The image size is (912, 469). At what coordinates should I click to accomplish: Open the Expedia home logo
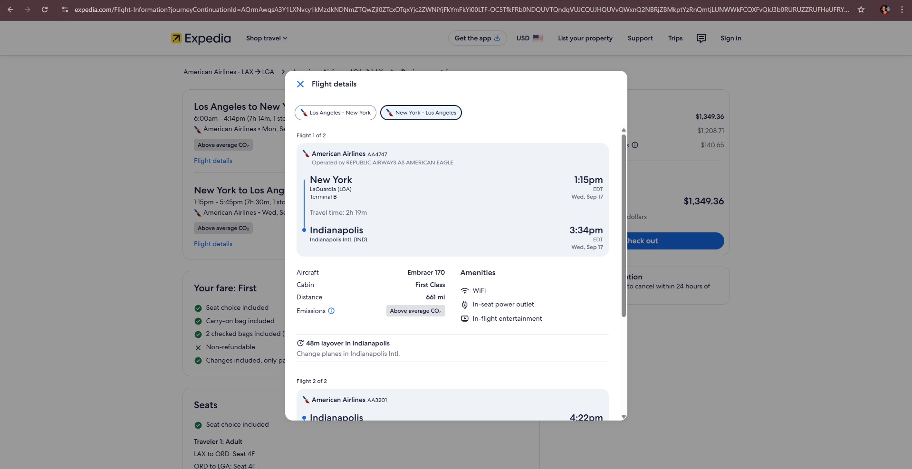201,38
